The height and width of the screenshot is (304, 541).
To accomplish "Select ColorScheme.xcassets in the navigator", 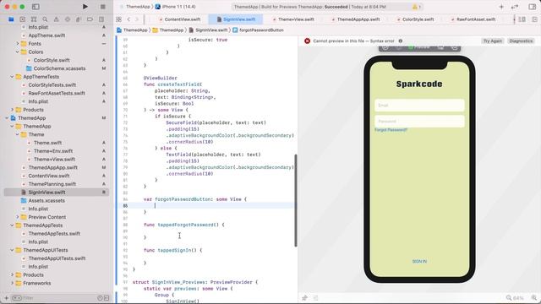I will 59,68.
